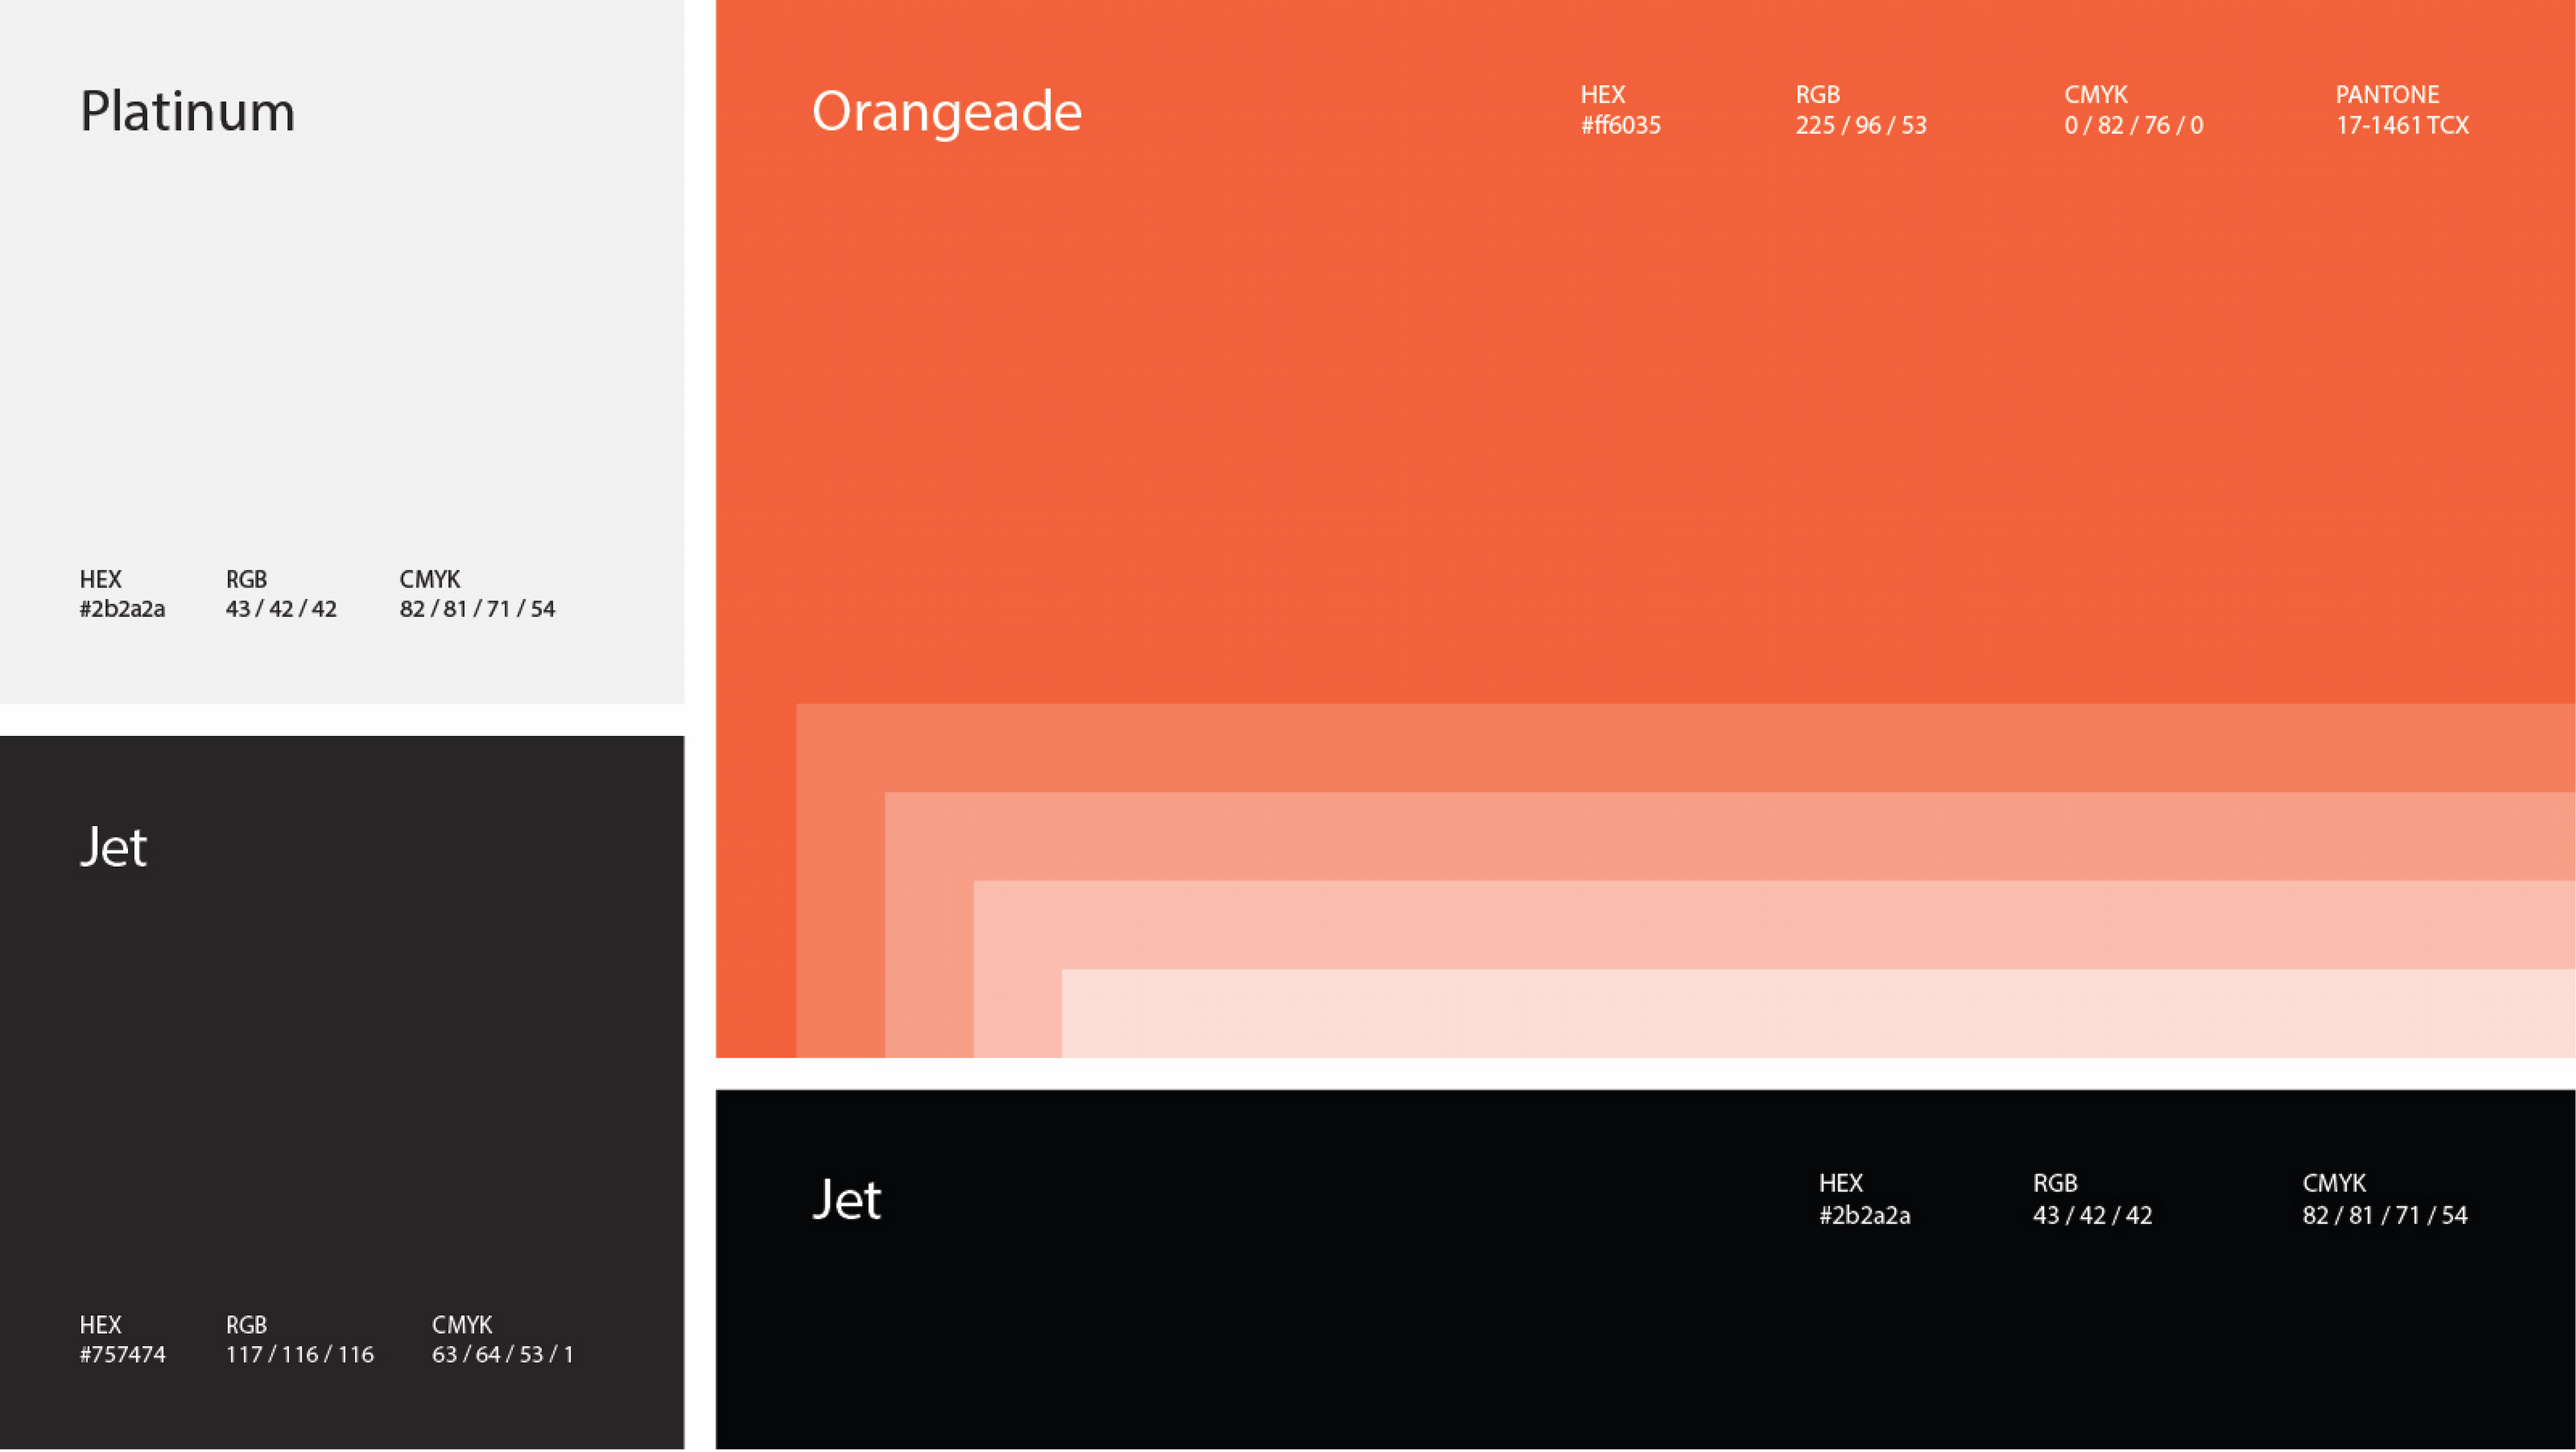
Task: Click CMYK value 63 / 64 / 53 / 1
Action: pos(502,1355)
